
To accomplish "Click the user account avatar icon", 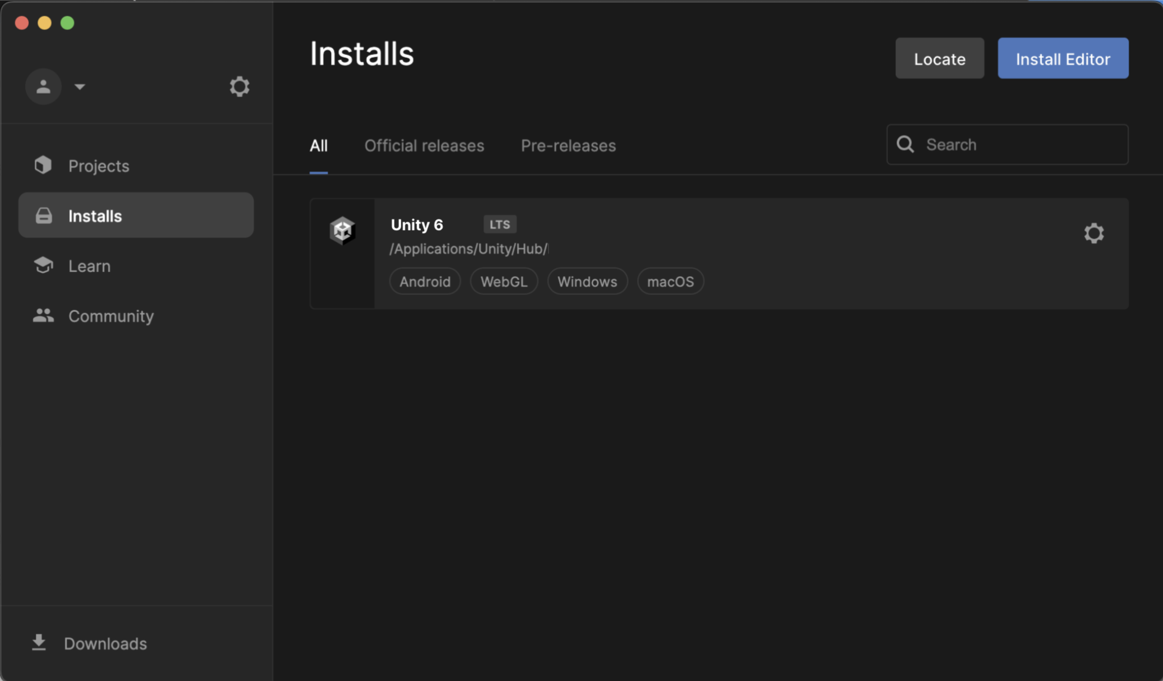I will pos(43,86).
